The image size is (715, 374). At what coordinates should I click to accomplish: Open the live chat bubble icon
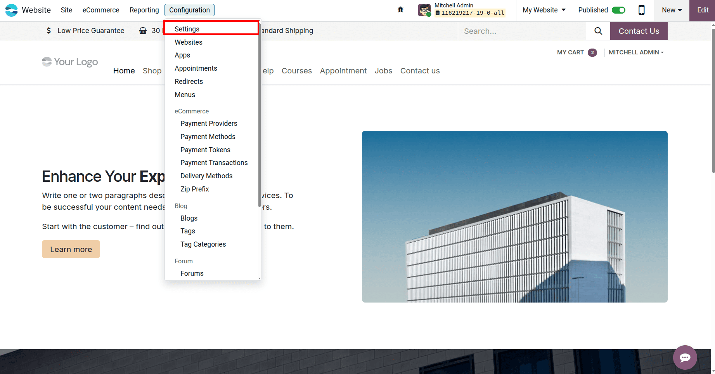point(685,357)
